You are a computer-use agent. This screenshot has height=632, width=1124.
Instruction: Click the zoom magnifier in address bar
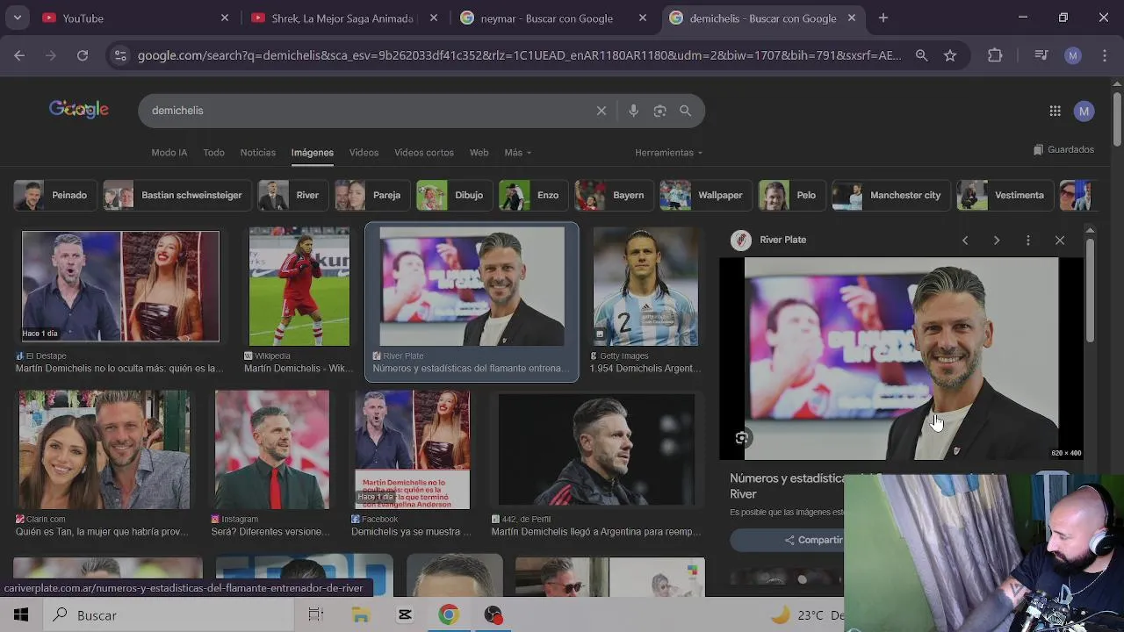(921, 55)
